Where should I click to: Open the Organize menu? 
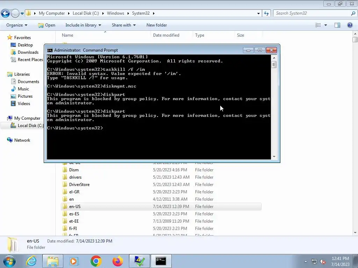(x=17, y=25)
